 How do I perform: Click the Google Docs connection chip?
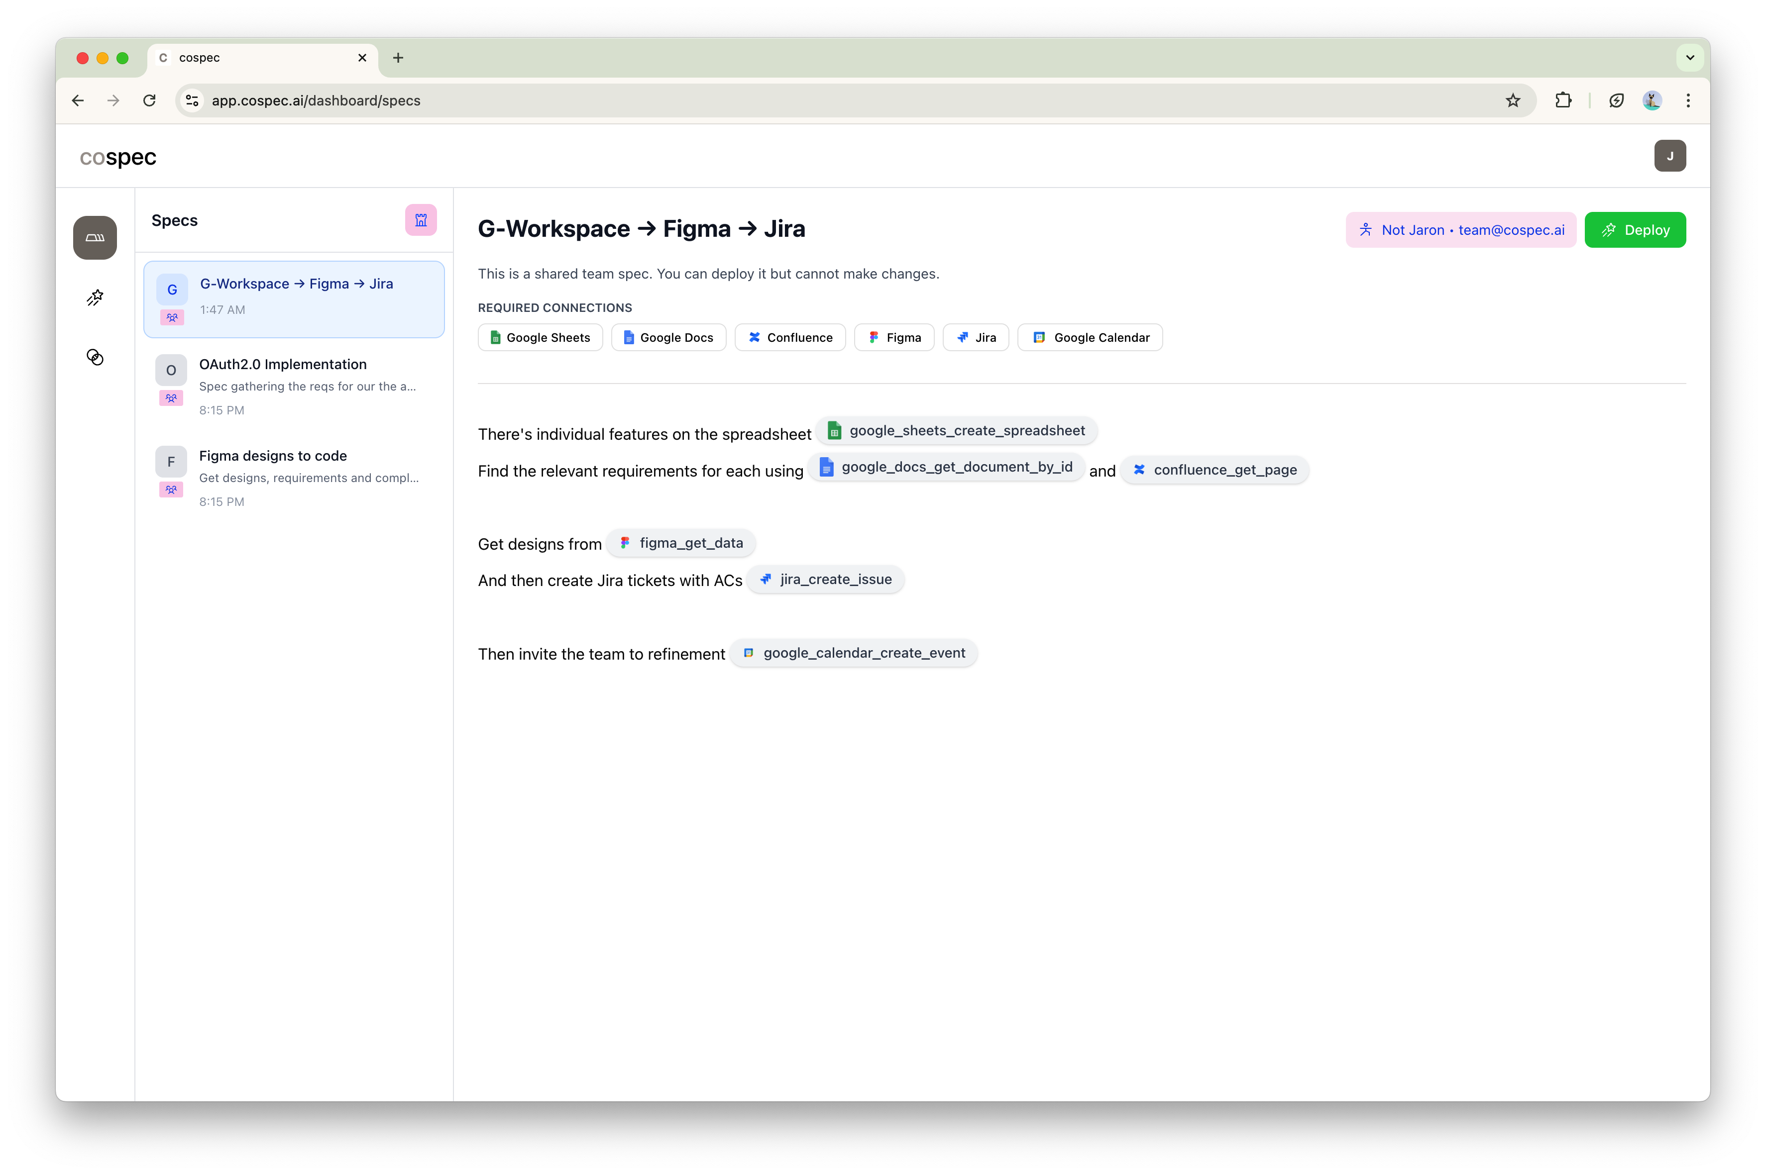(668, 337)
